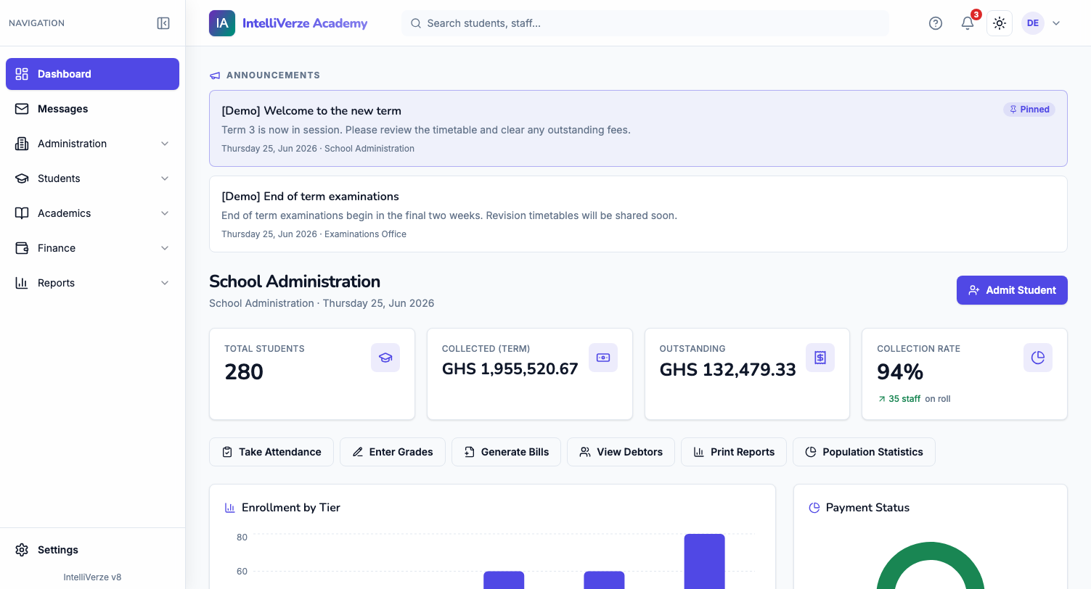Click the Announcements megaphone icon
This screenshot has width=1091, height=589.
(215, 75)
